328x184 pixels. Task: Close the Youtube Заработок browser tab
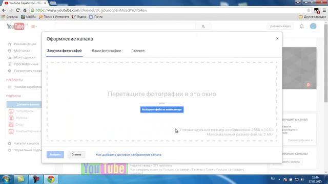click(x=45, y=3)
